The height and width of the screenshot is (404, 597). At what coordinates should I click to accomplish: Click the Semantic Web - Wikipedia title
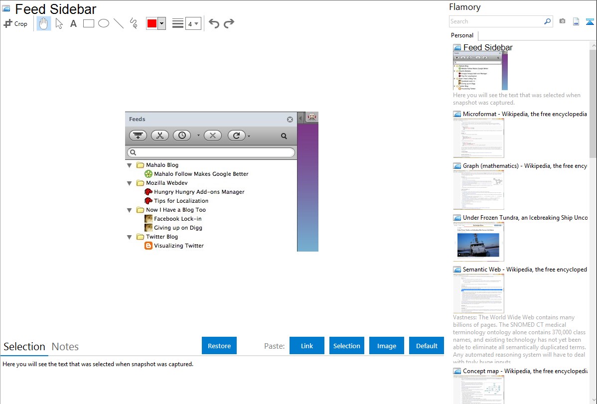[525, 269]
